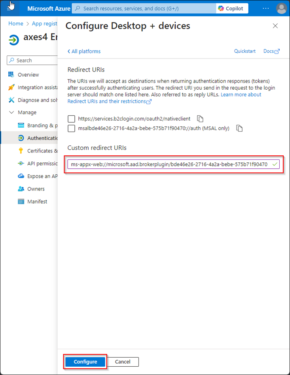290x375 pixels.
Task: Click the axes4 app registration logo
Action: click(x=14, y=40)
